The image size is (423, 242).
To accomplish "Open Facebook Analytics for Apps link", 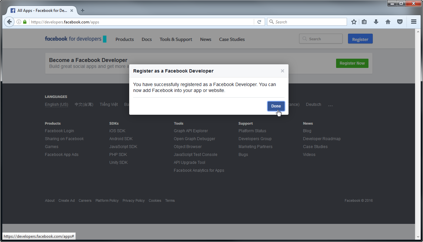I will click(199, 170).
